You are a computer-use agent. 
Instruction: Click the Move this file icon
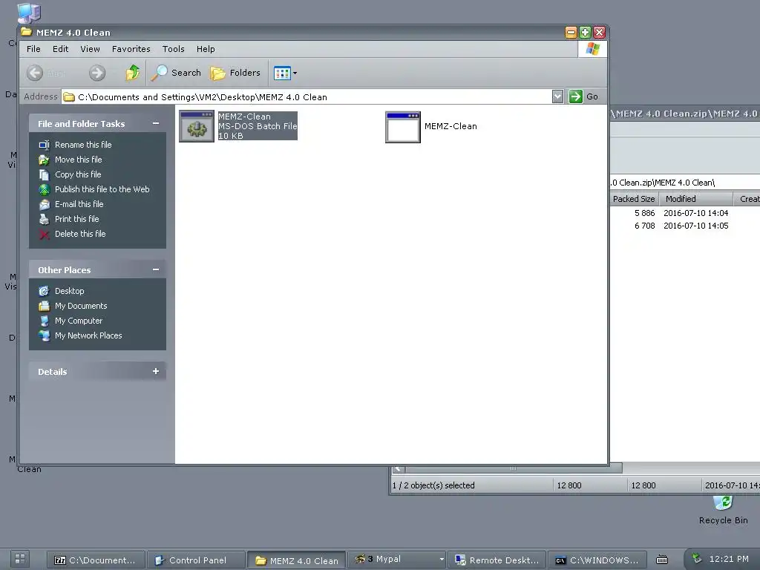[44, 160]
